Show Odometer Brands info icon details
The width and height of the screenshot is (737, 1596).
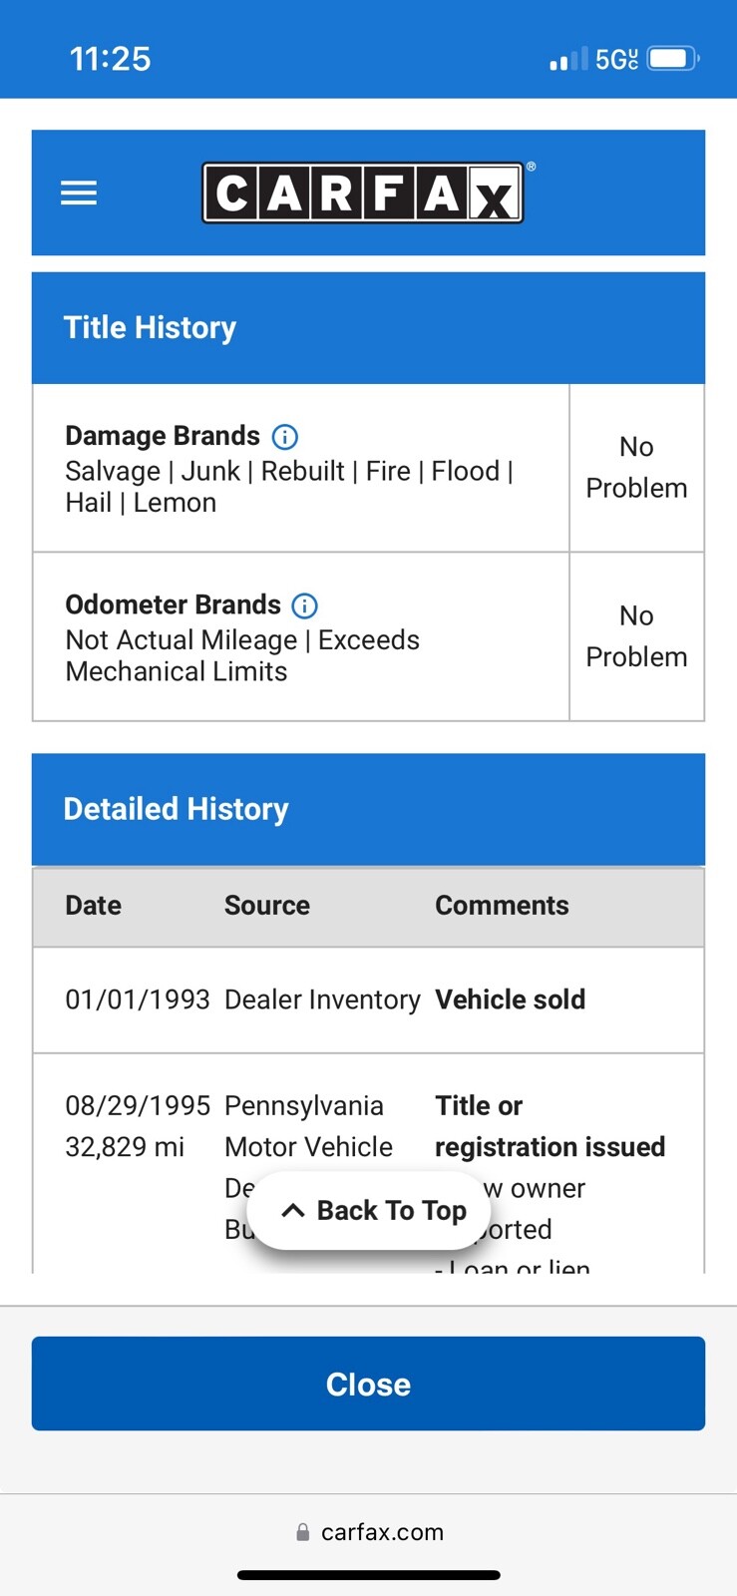(x=305, y=605)
